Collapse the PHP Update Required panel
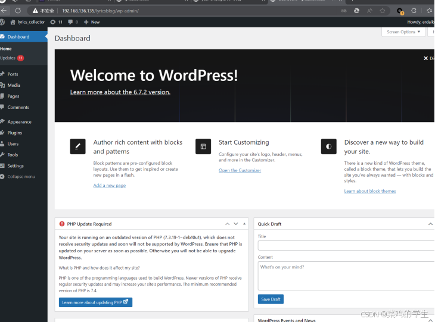The width and height of the screenshot is (435, 322). coord(244,224)
